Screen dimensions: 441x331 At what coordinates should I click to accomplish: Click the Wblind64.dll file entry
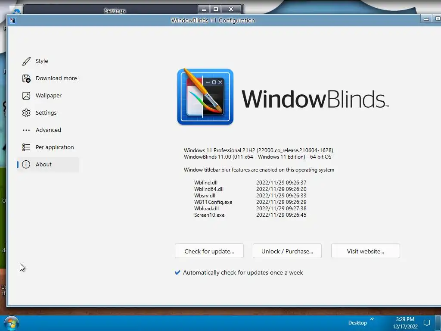[x=209, y=189]
